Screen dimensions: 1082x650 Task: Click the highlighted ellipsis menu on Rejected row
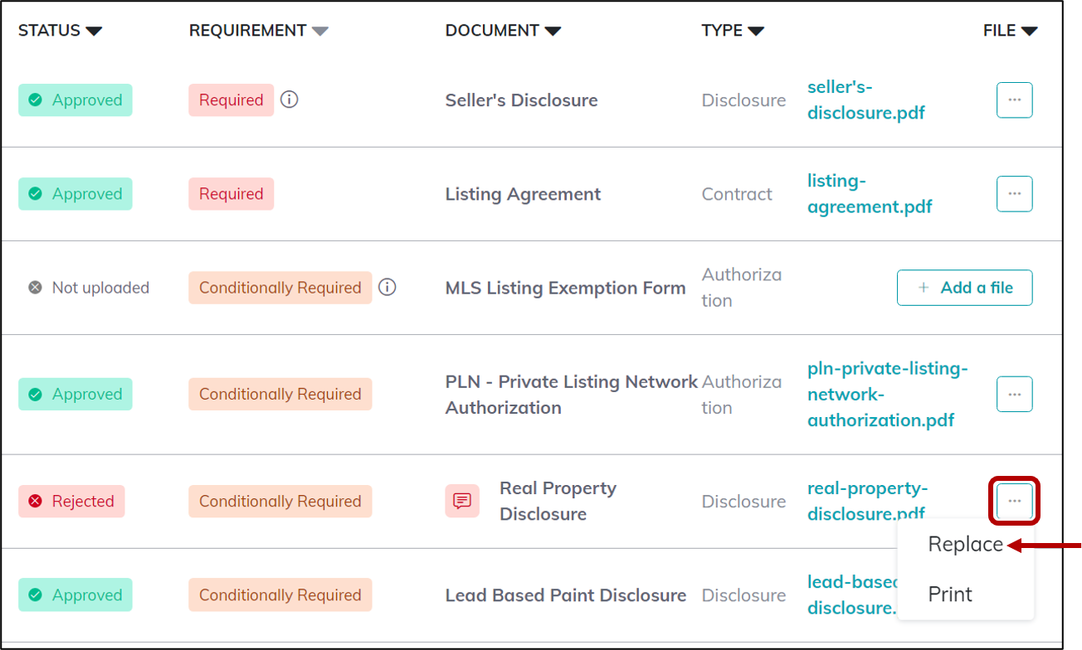point(1014,501)
